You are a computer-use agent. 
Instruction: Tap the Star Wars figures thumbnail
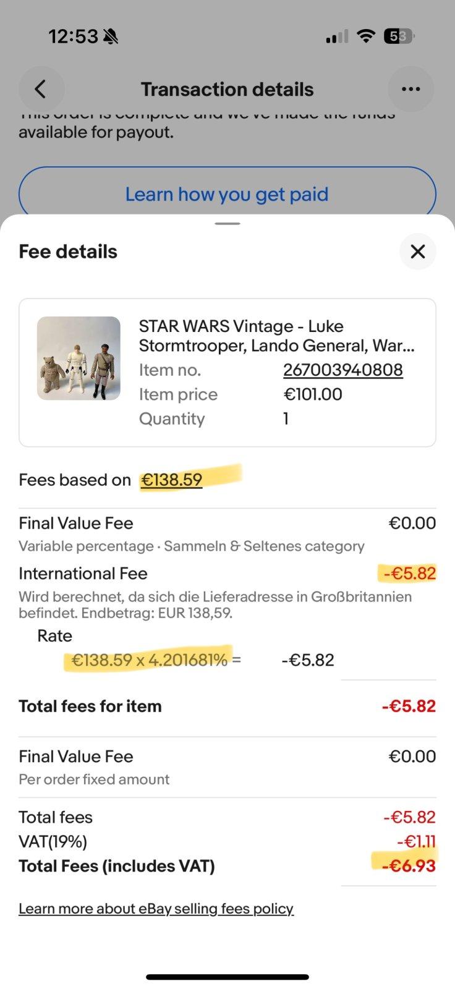(x=79, y=358)
